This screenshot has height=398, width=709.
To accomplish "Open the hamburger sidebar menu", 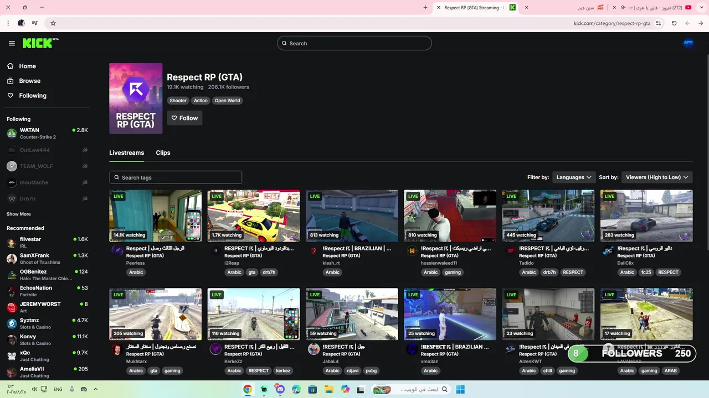I will (x=12, y=43).
